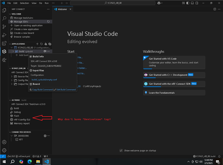Open the editor more actions menu

pyautogui.click(x=219, y=9)
